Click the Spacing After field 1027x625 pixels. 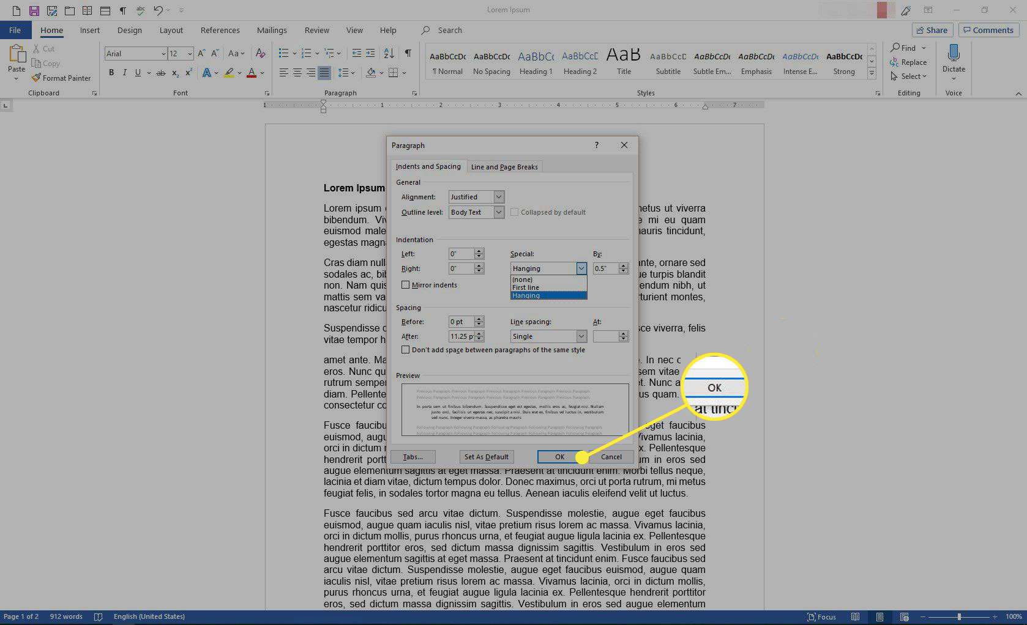coord(461,336)
